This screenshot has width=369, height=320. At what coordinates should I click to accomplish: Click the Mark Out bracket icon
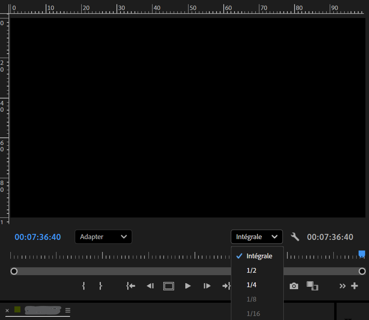pyautogui.click(x=100, y=286)
